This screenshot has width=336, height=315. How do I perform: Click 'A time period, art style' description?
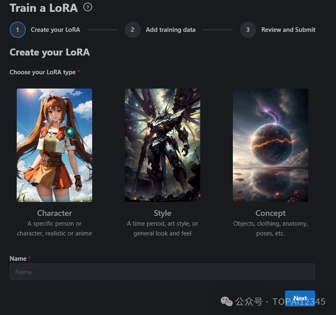tap(162, 228)
